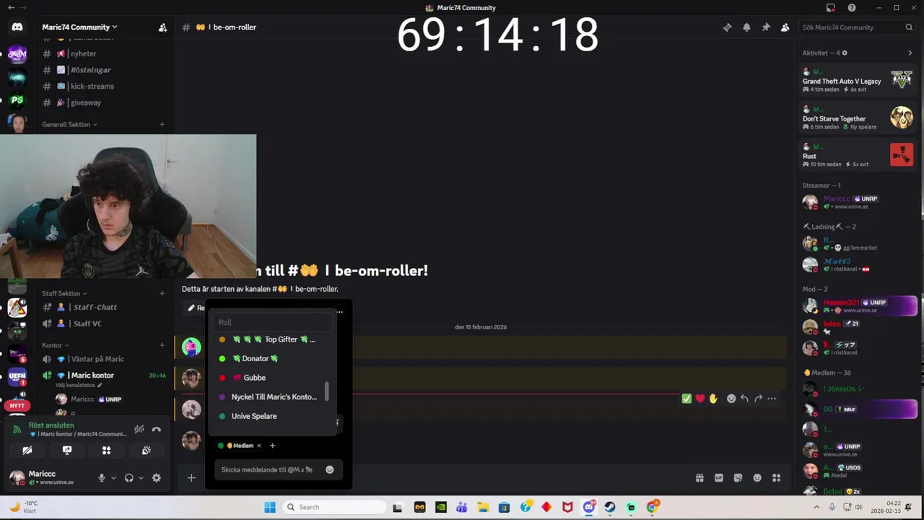Image resolution: width=924 pixels, height=520 pixels.
Task: Disconnect from voice with hang-up icon
Action: tap(157, 430)
